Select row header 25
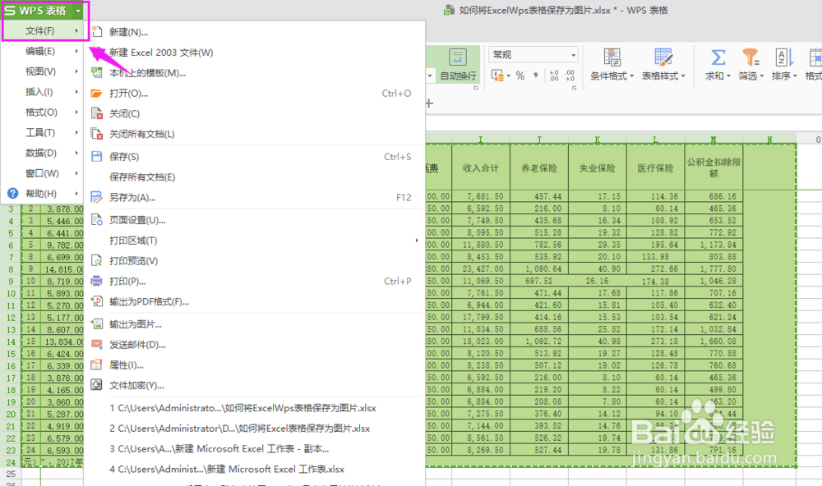822x486 pixels. coord(11,474)
